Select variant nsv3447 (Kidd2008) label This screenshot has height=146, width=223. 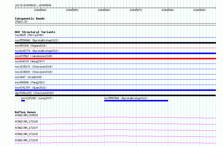pos(29,77)
